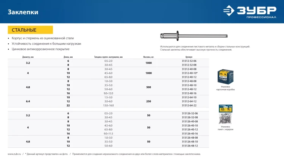
Task: Select article 31312-64-22
Action: (189, 105)
